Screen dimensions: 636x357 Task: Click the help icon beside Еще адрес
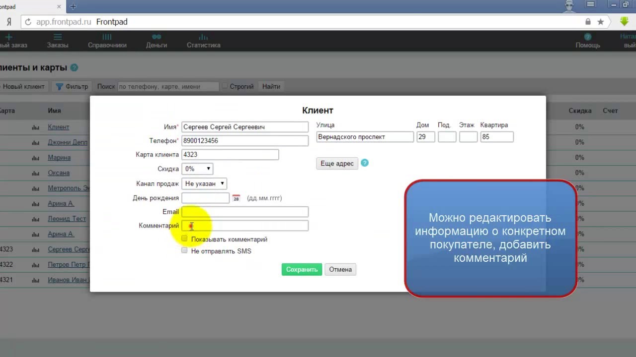click(365, 163)
